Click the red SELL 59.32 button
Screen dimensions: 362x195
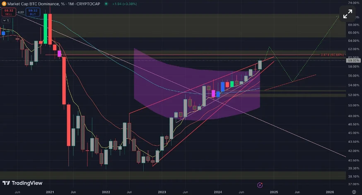(9, 12)
